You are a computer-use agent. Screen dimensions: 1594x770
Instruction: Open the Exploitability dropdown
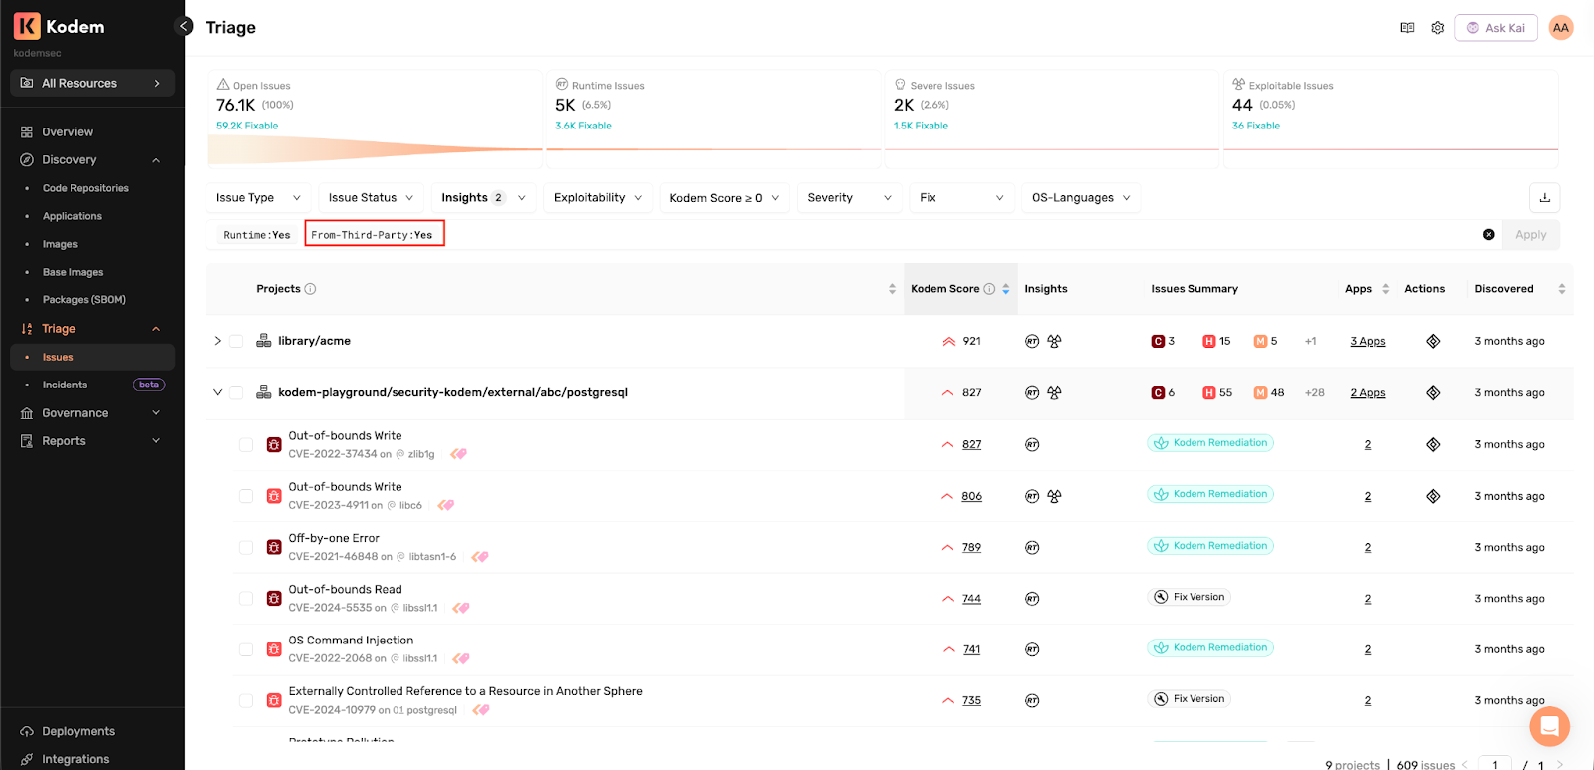598,197
